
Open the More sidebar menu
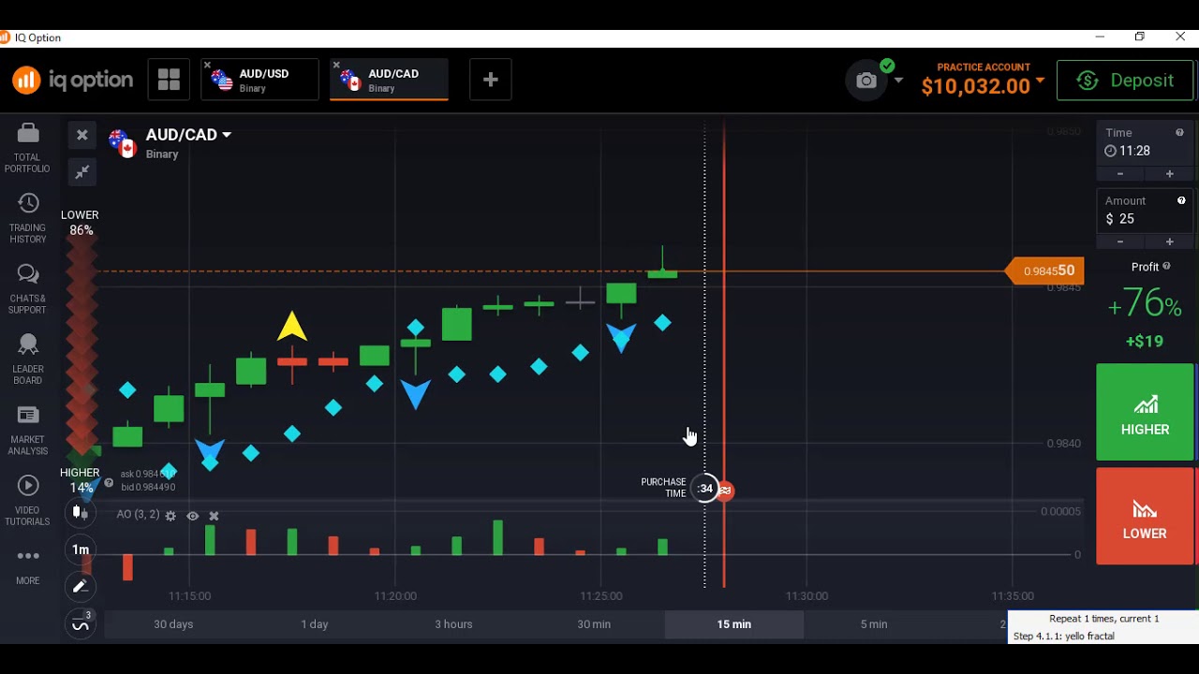pos(27,565)
